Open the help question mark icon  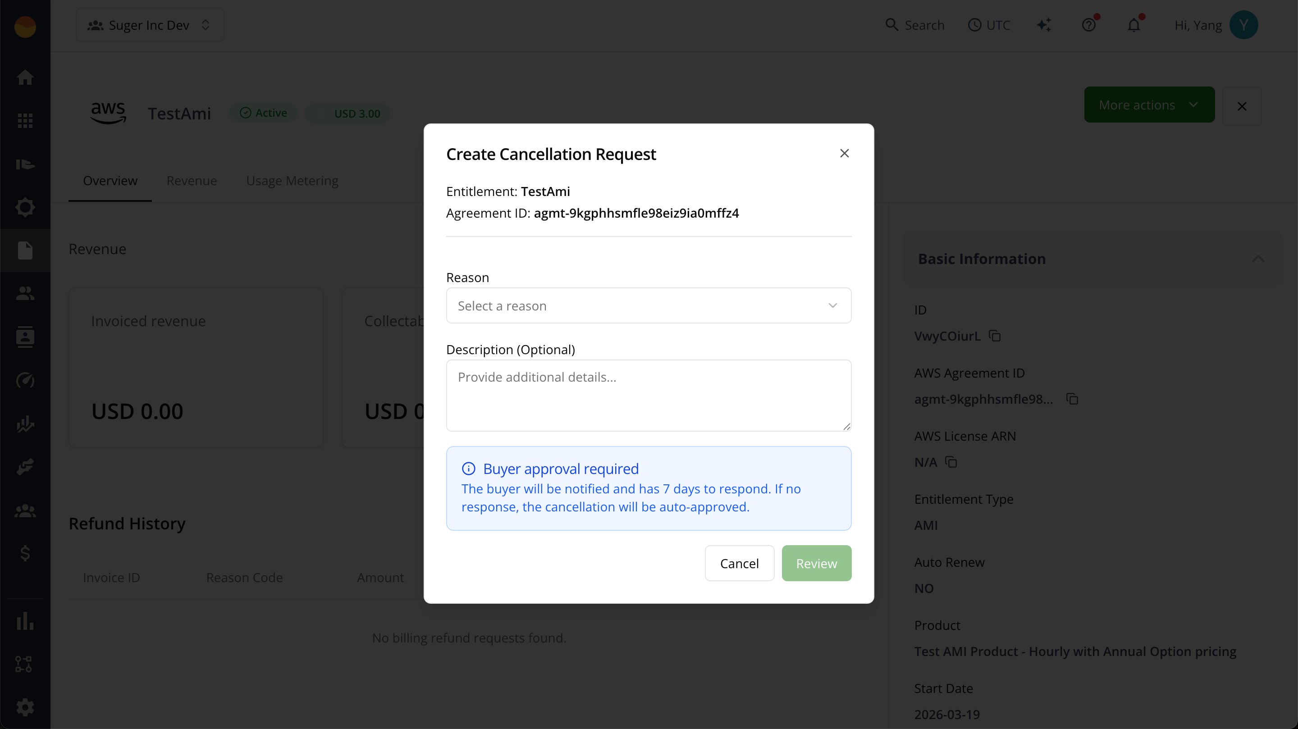click(x=1090, y=25)
